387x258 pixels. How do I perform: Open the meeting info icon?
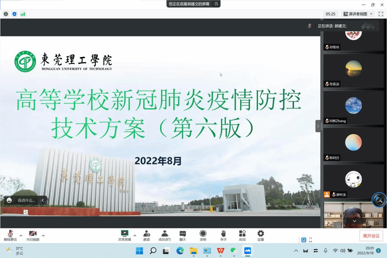(6, 14)
